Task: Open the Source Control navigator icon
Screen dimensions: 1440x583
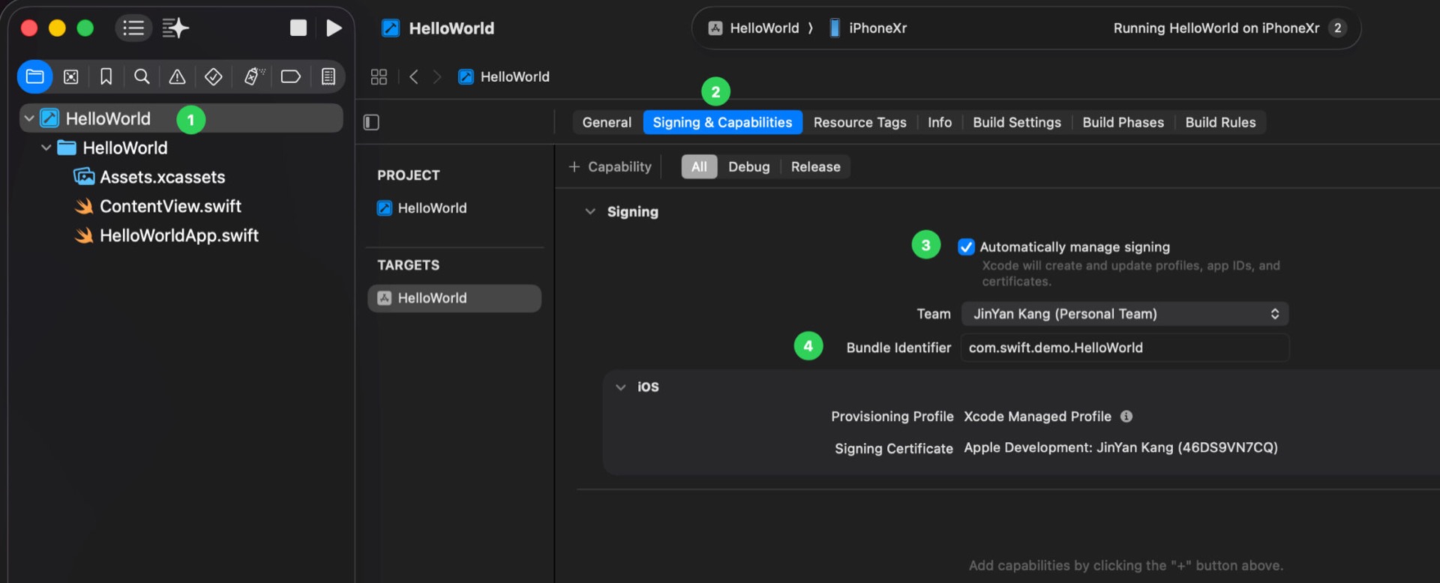Action: point(70,76)
